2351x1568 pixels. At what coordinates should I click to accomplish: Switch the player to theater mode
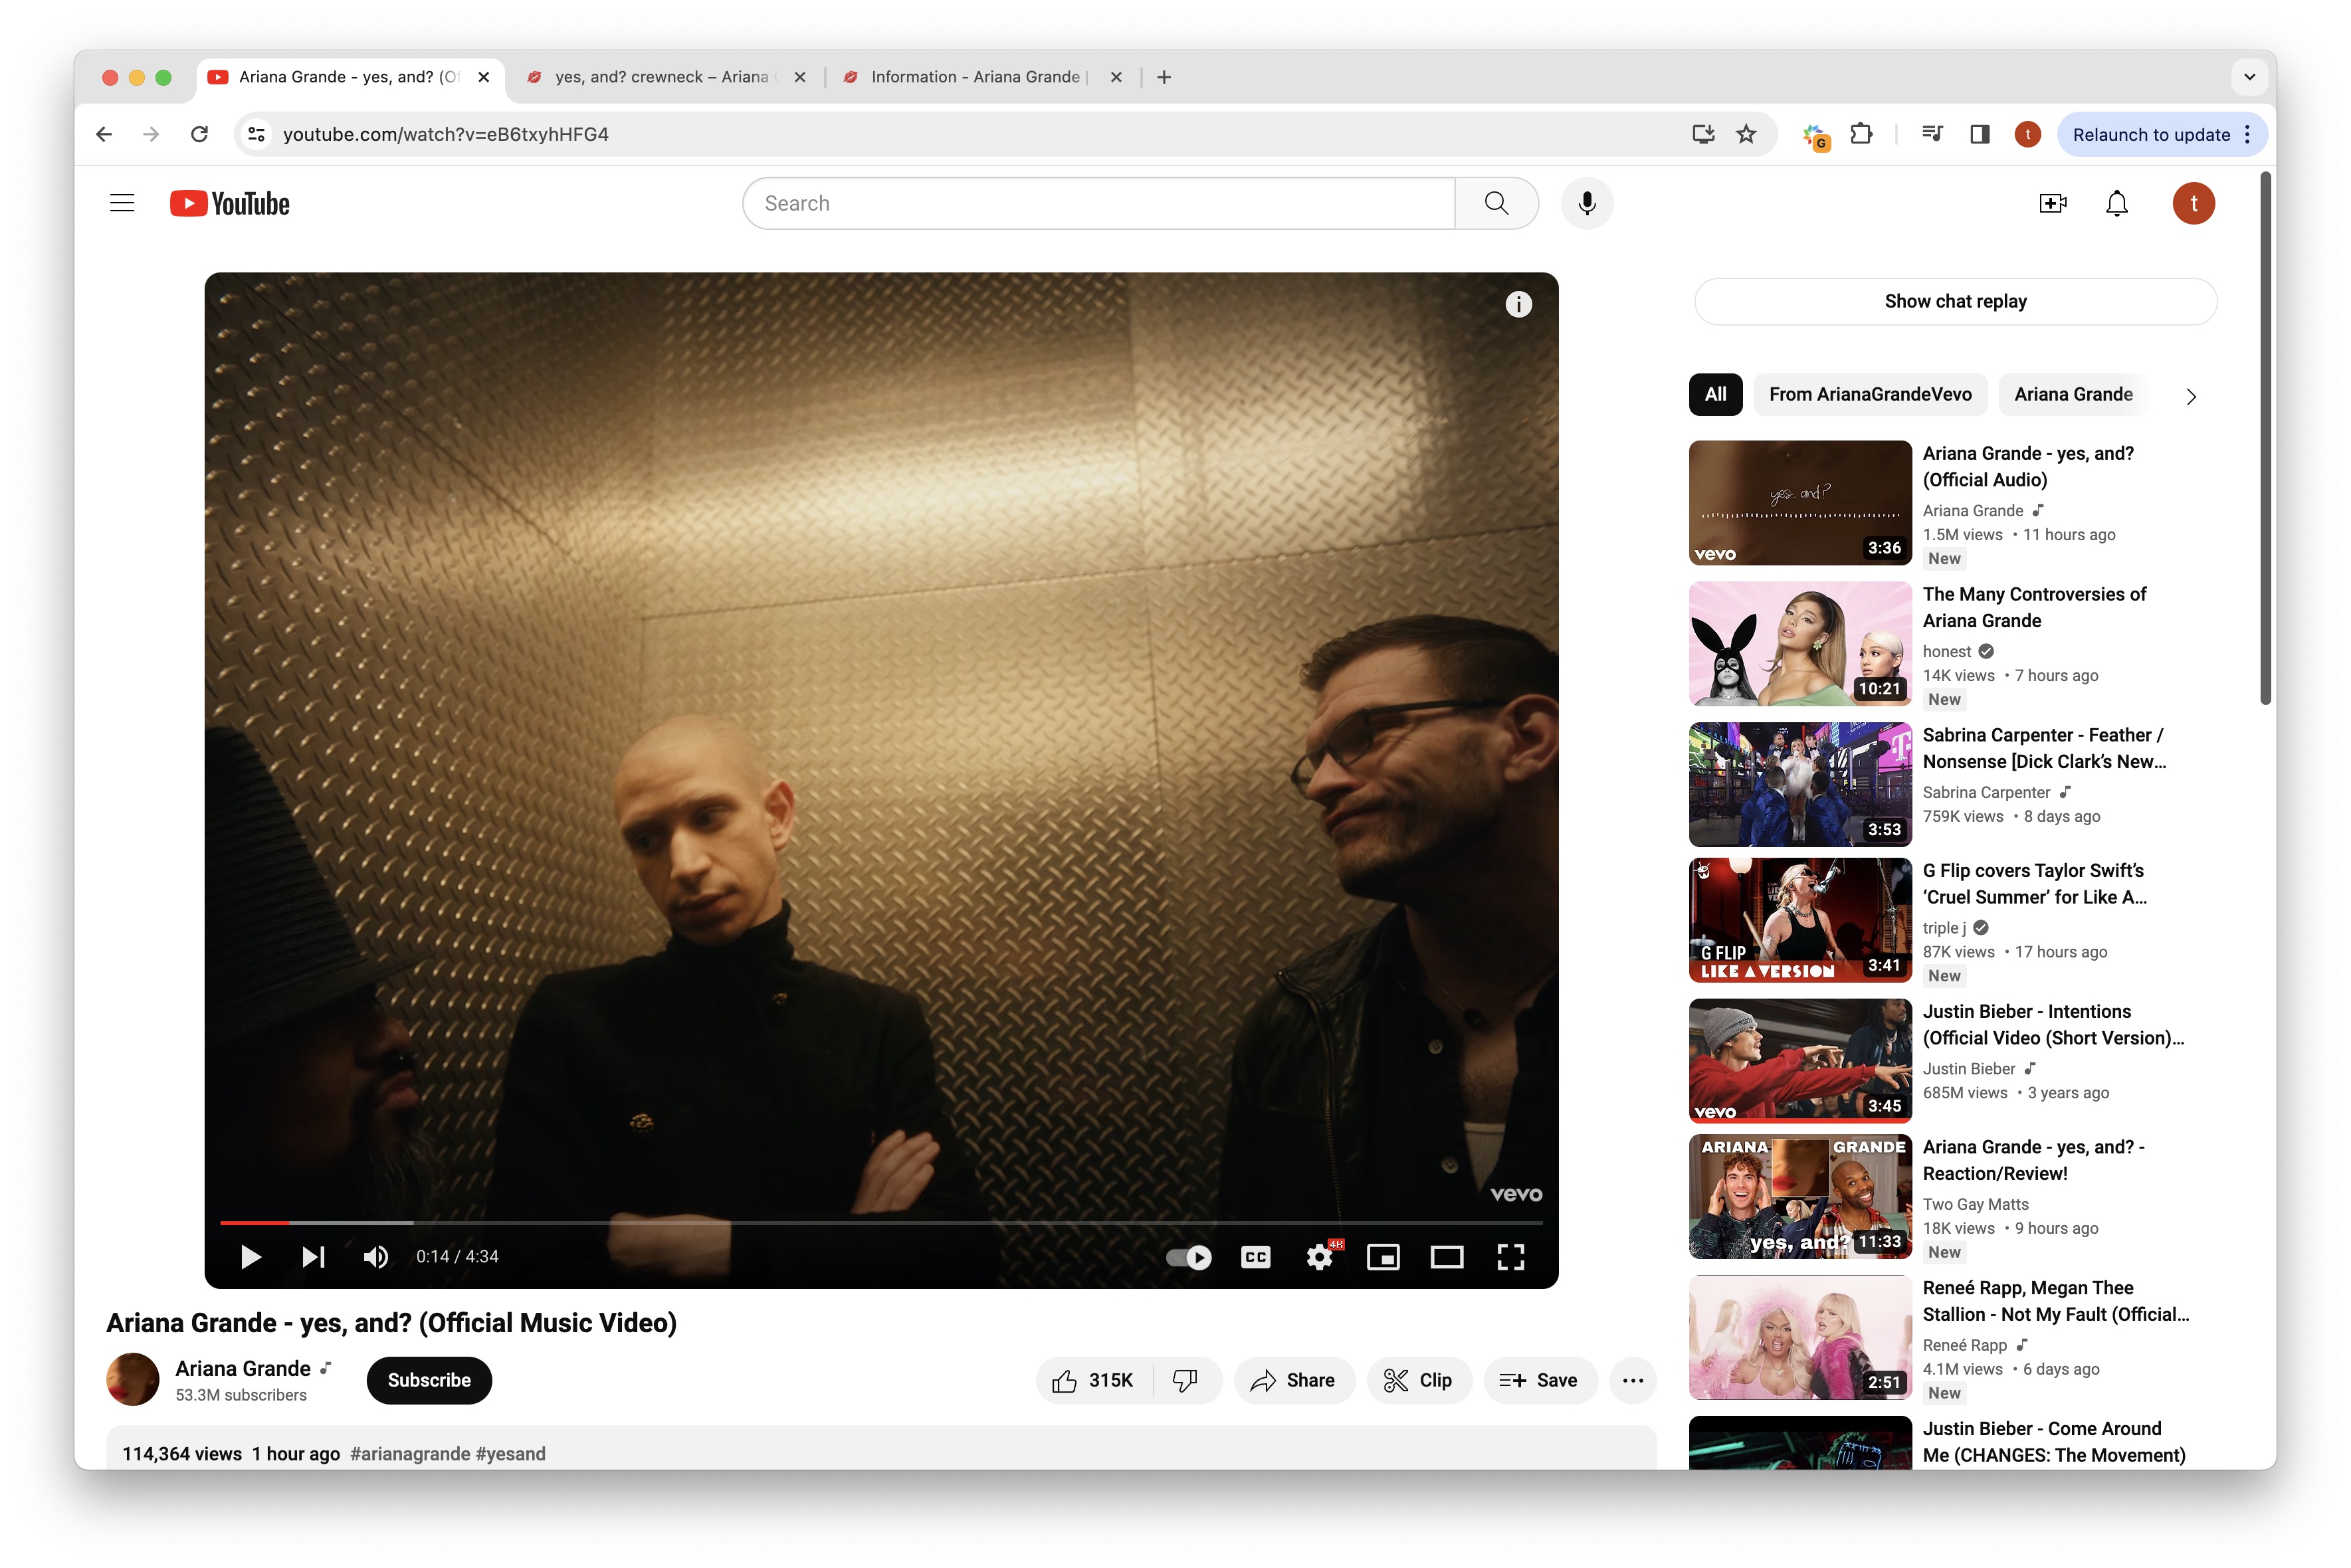tap(1447, 1257)
